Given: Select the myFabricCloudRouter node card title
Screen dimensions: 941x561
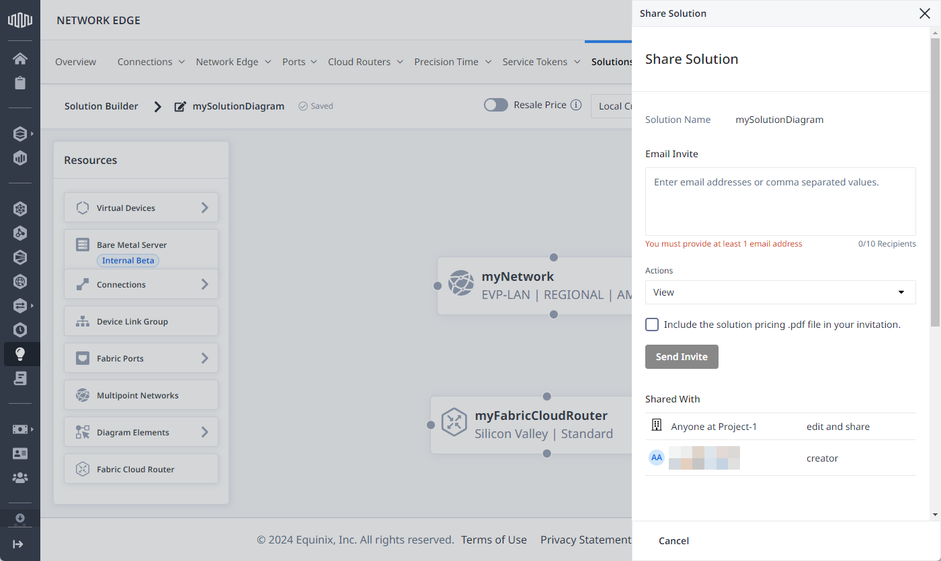Looking at the screenshot, I should 541,415.
